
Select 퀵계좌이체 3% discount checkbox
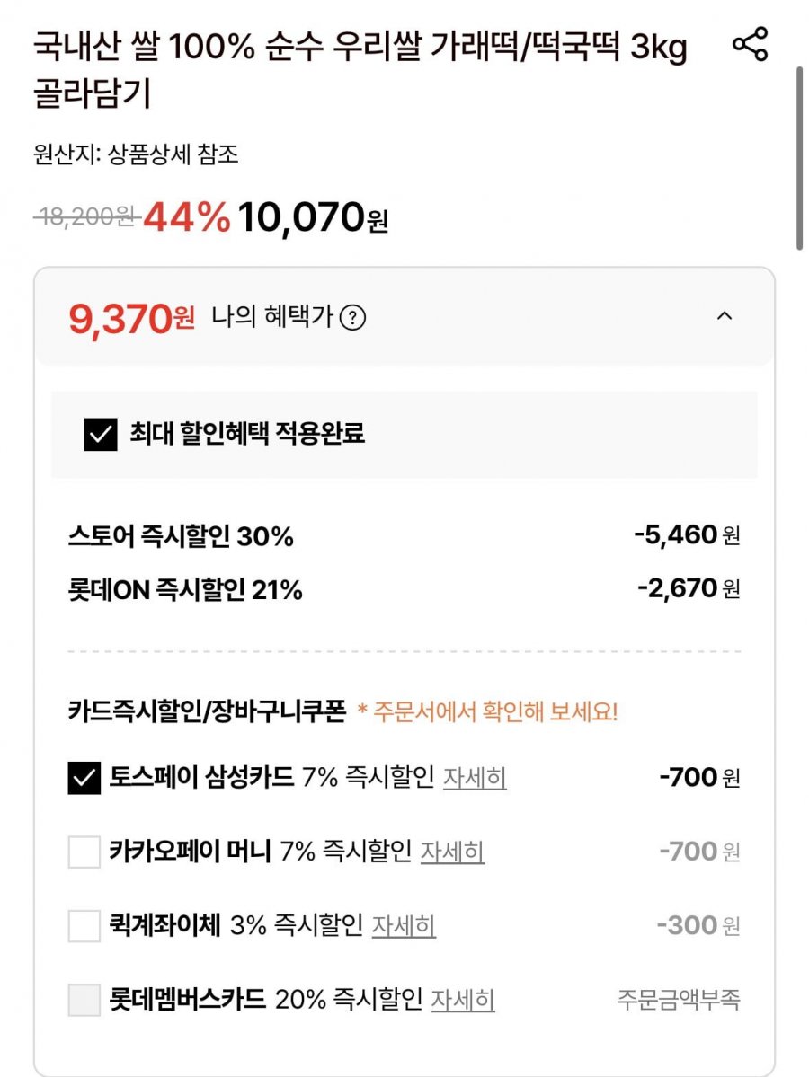[x=84, y=926]
